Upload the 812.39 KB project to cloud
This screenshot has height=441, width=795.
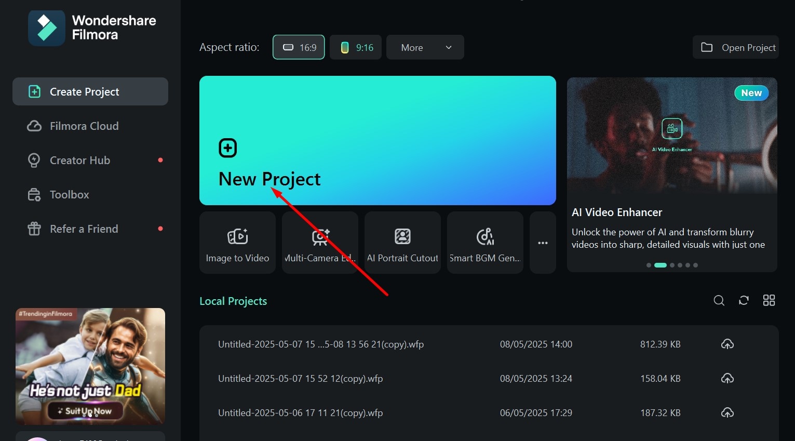click(727, 344)
